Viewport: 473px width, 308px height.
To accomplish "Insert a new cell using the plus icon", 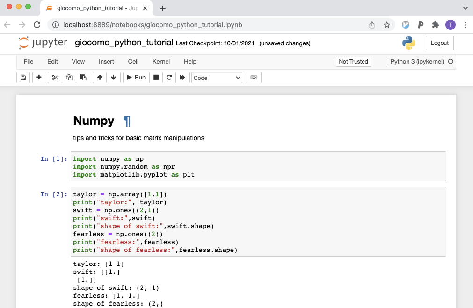I will coord(39,77).
